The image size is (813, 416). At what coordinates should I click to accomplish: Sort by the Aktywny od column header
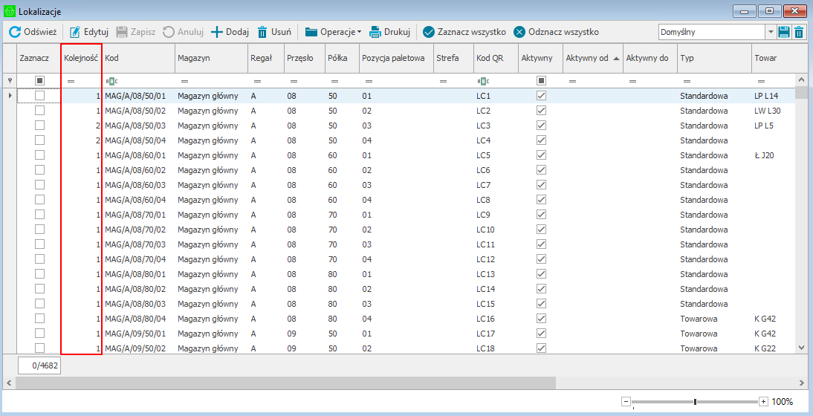[x=592, y=58]
